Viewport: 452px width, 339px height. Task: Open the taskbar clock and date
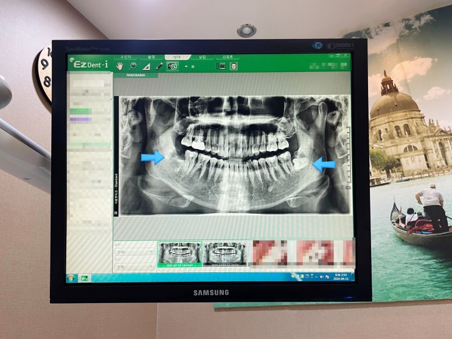click(x=341, y=277)
